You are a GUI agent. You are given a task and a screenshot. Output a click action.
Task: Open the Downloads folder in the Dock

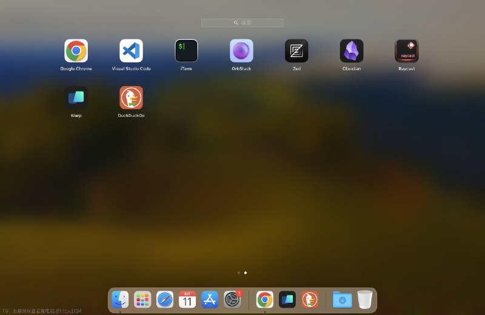[x=342, y=299]
